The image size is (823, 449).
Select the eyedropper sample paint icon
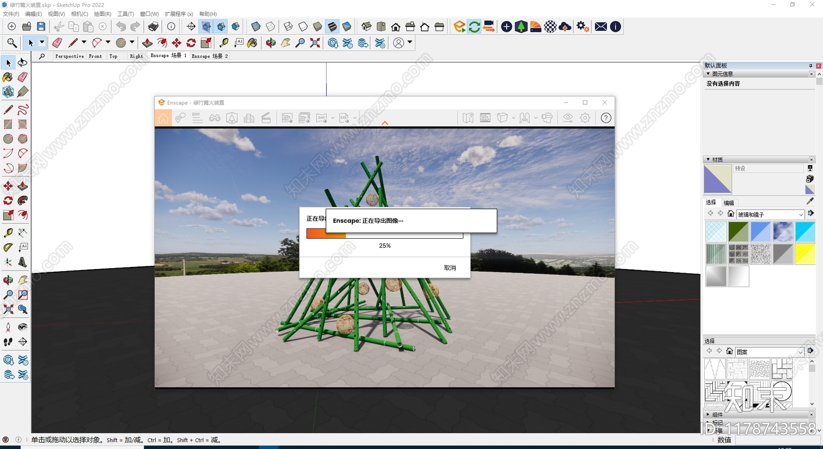tap(810, 201)
